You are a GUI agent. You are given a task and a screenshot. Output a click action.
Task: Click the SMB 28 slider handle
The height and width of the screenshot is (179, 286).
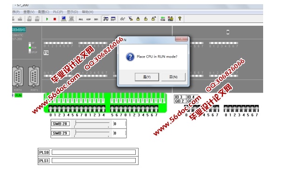point(75,124)
